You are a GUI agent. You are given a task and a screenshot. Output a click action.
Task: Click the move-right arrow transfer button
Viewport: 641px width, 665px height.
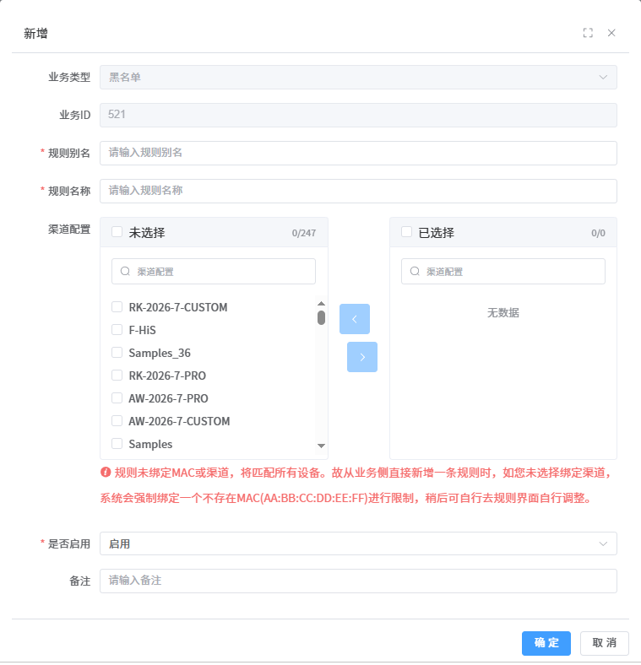pos(362,357)
